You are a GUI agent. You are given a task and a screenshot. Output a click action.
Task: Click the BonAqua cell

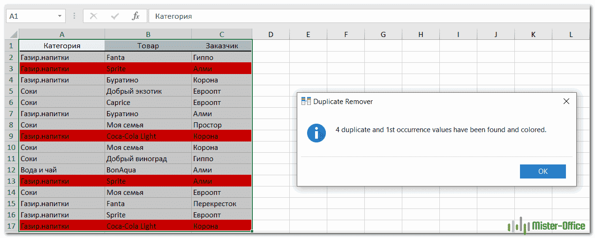click(148, 170)
